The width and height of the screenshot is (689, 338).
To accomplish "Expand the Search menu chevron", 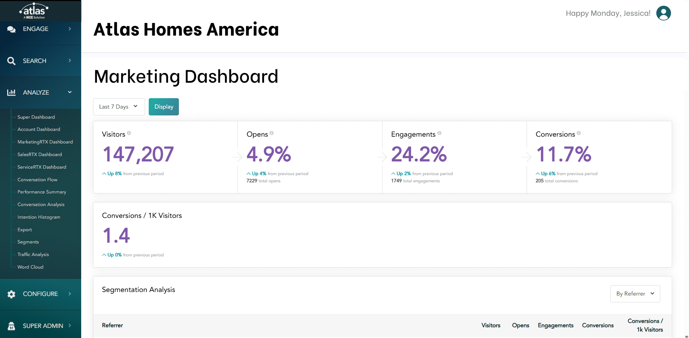I will tap(70, 60).
